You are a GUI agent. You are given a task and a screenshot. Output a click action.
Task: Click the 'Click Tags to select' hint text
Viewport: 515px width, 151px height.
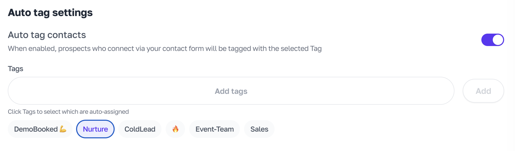point(68,112)
